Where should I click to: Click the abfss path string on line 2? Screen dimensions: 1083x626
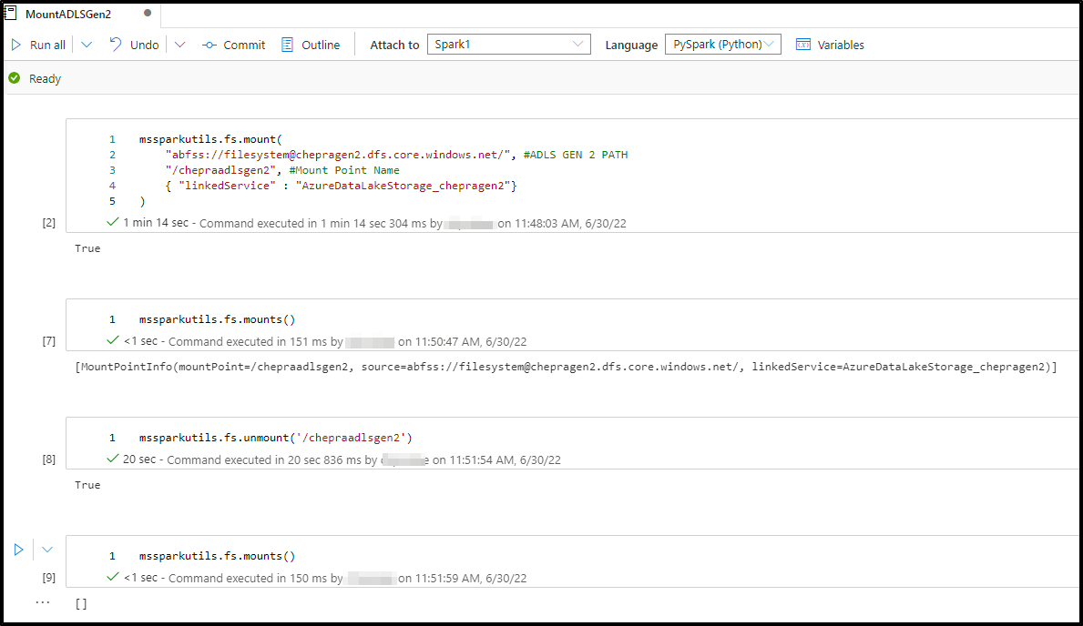pos(337,155)
